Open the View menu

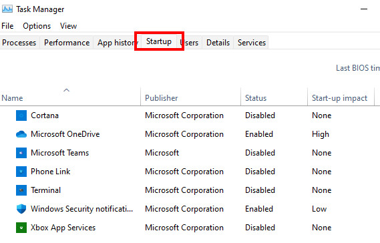[x=68, y=26]
